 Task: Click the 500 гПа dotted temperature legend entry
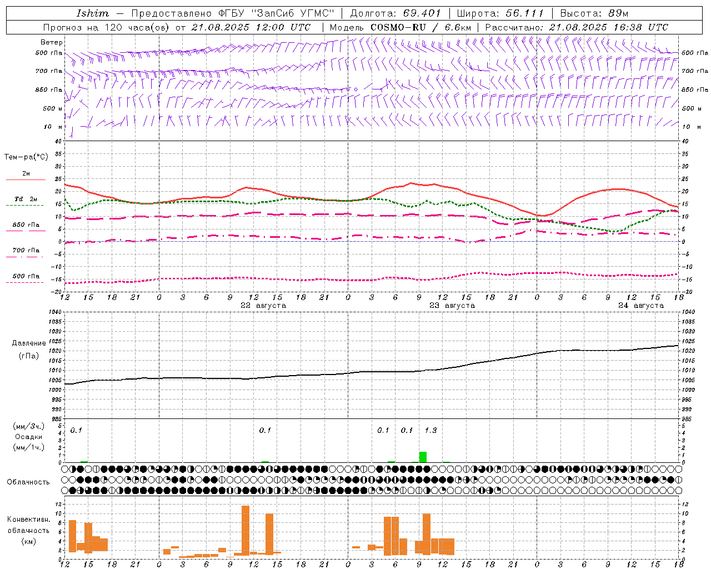click(26, 276)
